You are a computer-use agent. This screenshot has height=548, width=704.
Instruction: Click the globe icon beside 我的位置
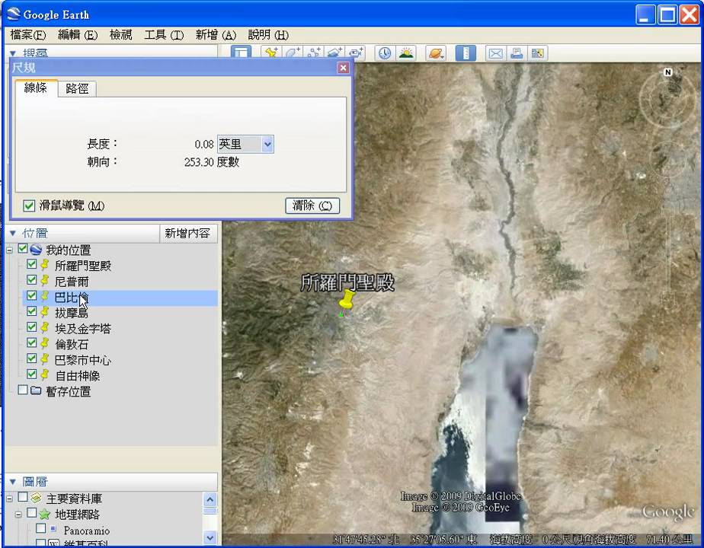tap(36, 250)
